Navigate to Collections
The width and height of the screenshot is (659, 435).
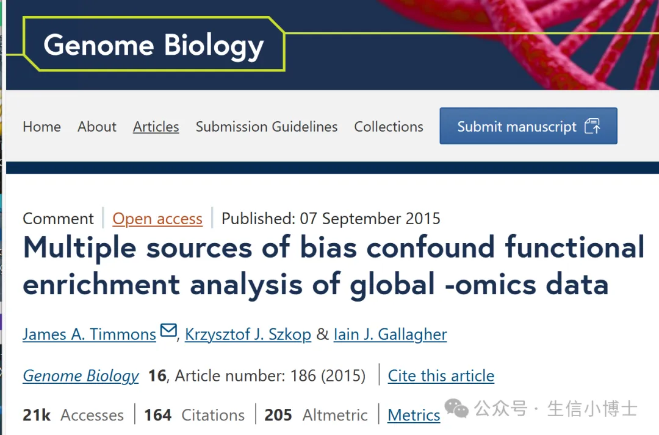tap(389, 127)
